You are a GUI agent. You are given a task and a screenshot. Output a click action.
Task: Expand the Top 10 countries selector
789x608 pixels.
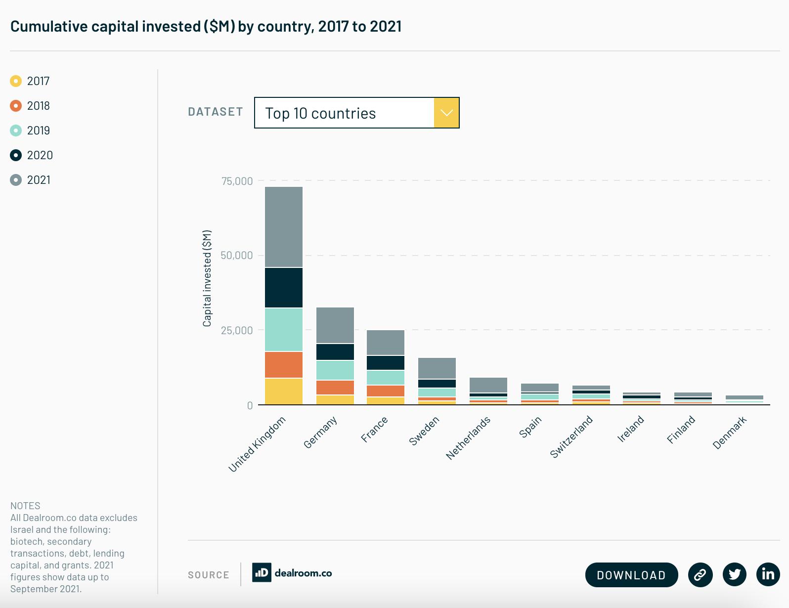356,113
